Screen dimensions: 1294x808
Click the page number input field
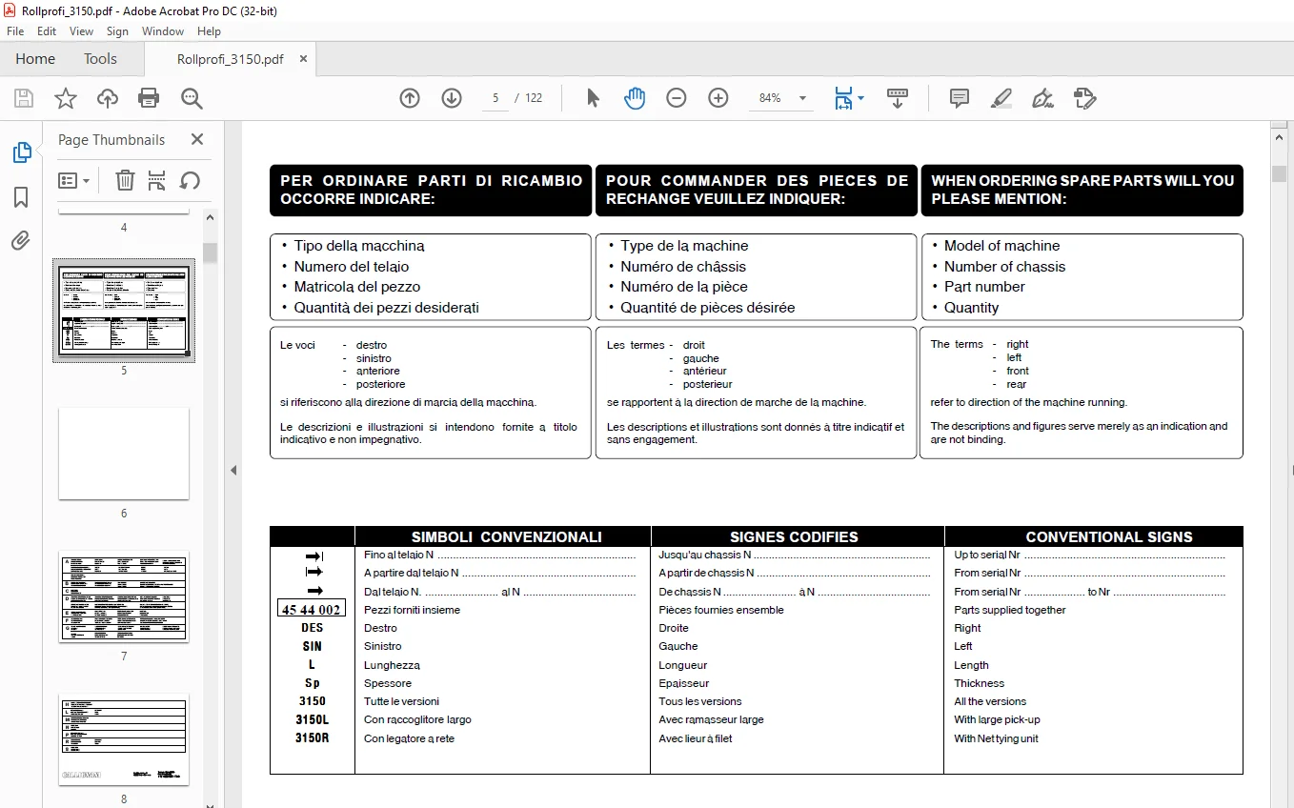tap(495, 98)
